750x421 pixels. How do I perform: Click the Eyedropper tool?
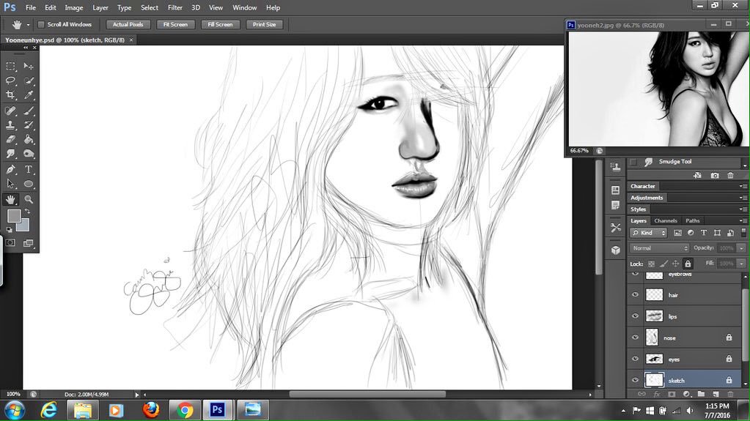29,94
